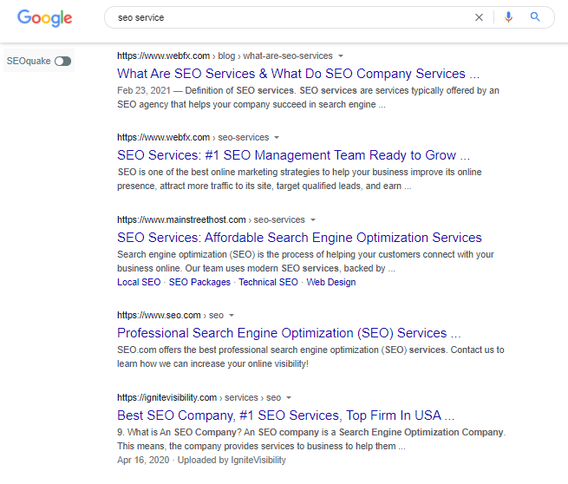Open 'SEO Services: #1 SEO Management Team' result
Image resolution: width=568 pixels, height=484 pixels.
click(293, 155)
